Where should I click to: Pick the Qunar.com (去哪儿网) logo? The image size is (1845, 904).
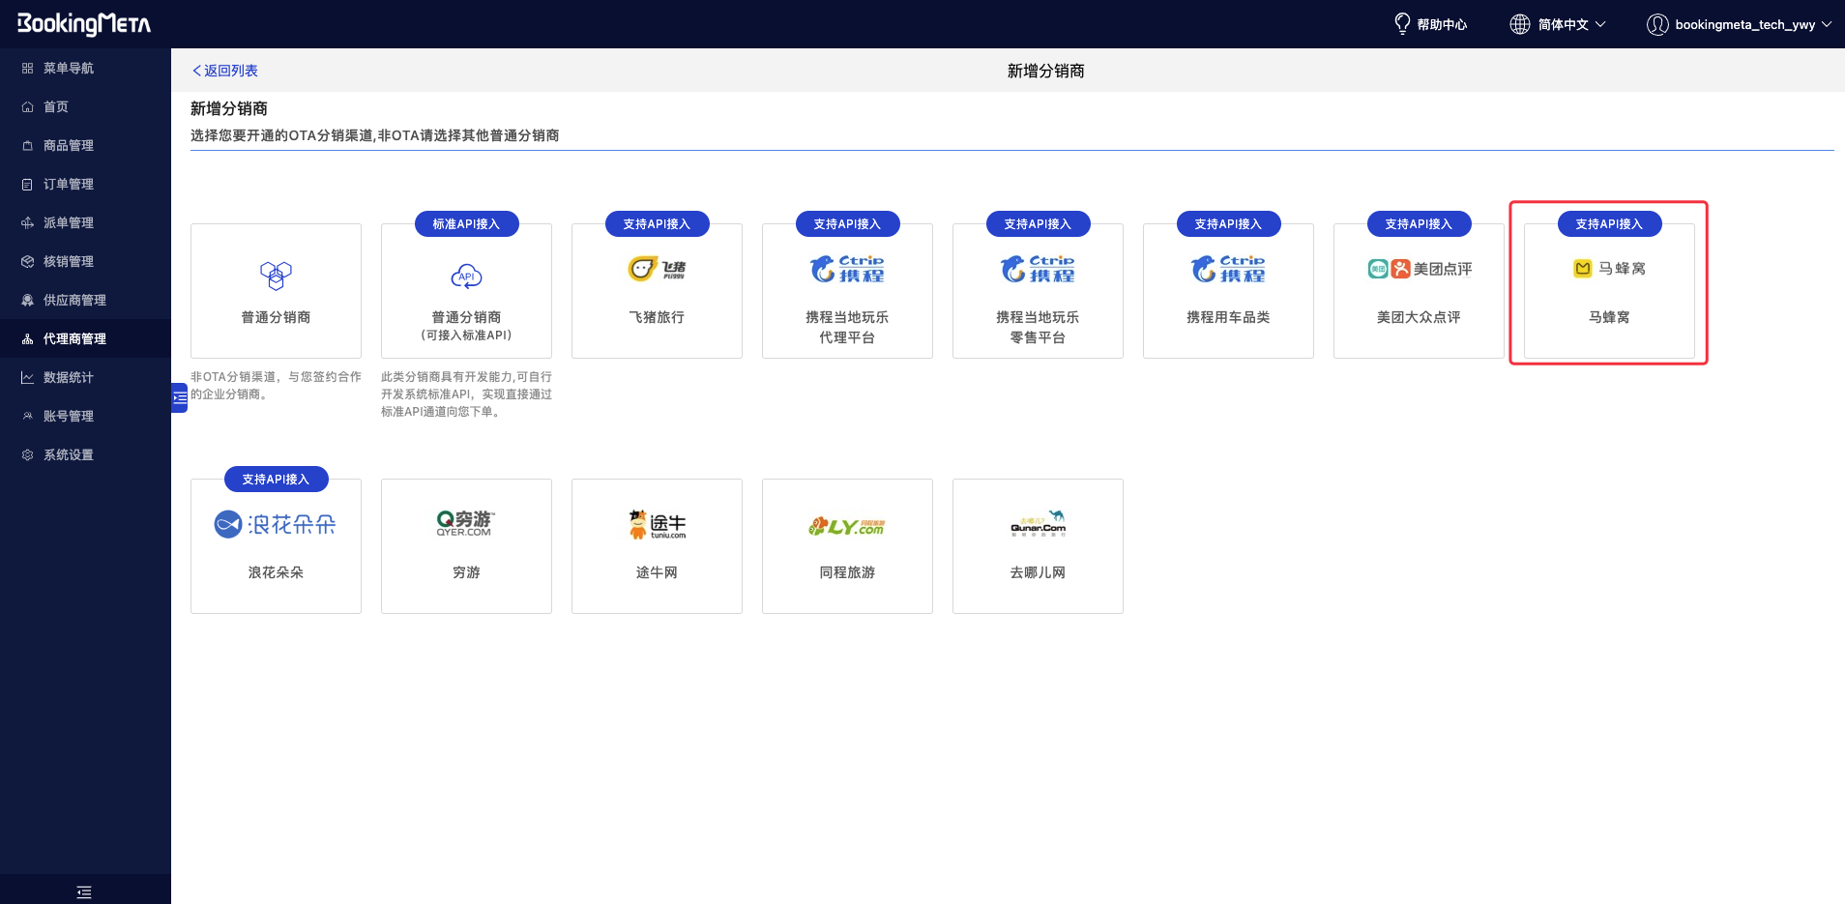[1038, 524]
